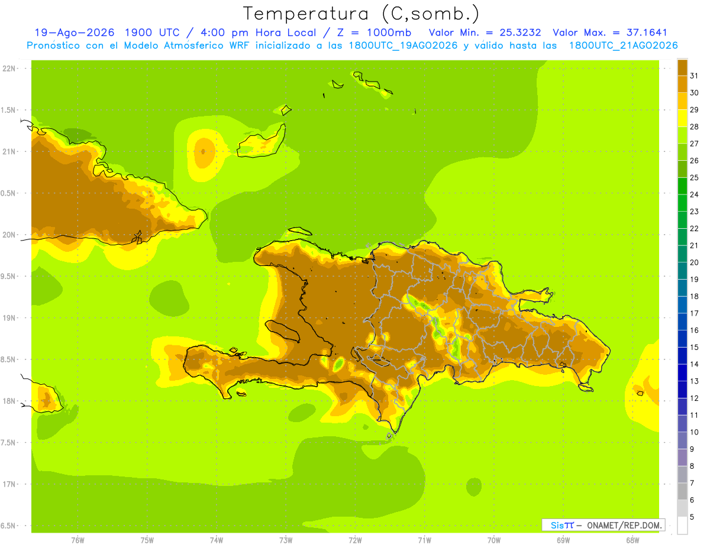Click the '76W' longitude label
The image size is (710, 548).
pos(78,540)
